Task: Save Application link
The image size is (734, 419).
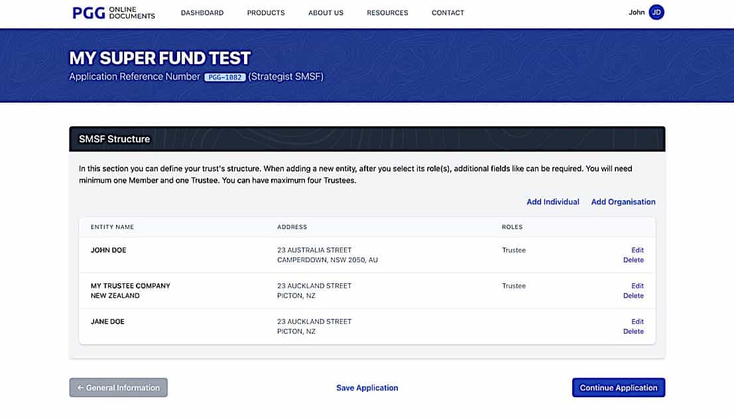Action: click(x=367, y=388)
